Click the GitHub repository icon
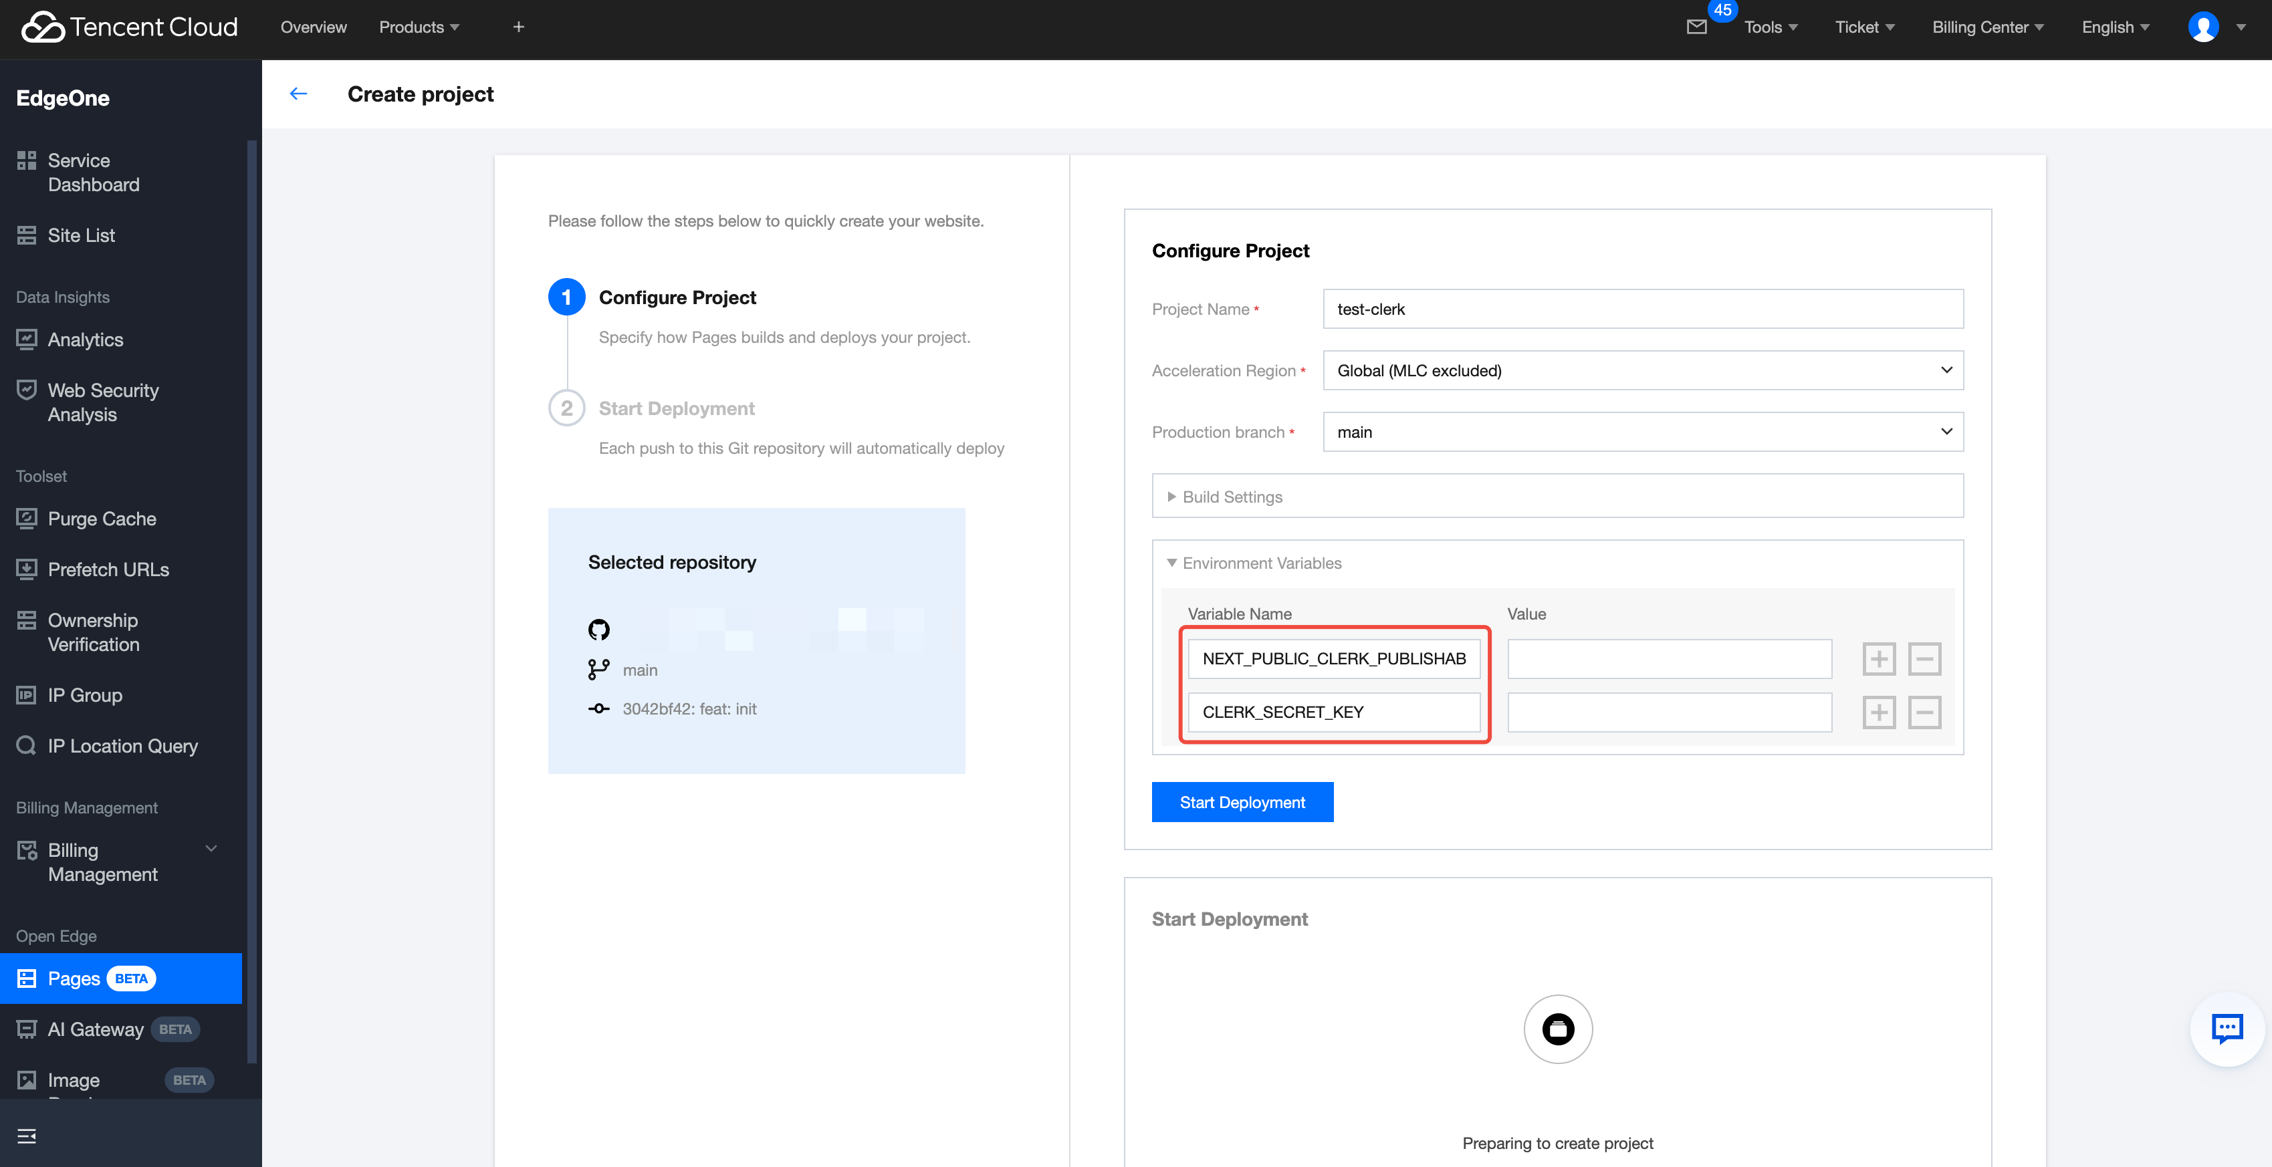The height and width of the screenshot is (1167, 2272). 599,630
